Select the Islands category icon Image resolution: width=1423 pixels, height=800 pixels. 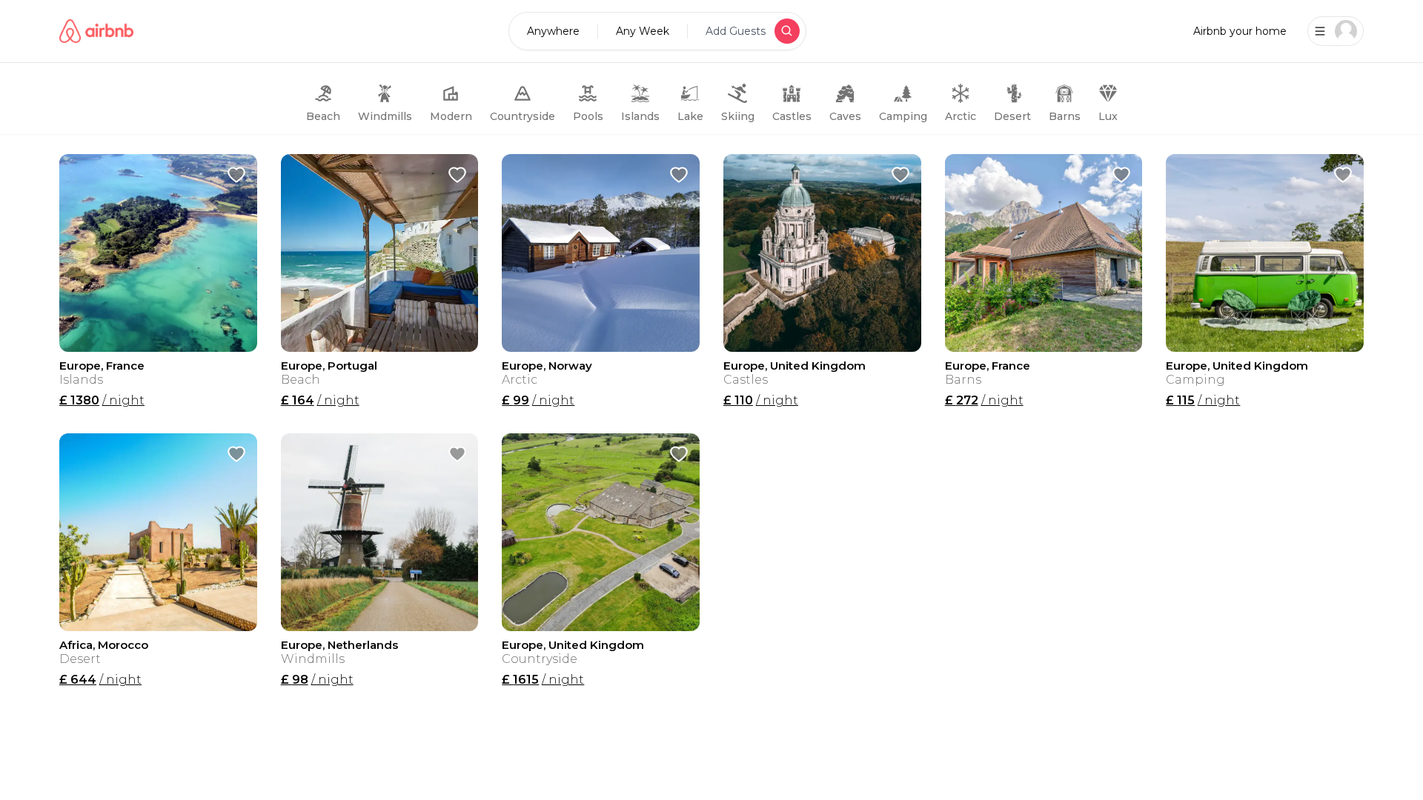[x=640, y=94]
